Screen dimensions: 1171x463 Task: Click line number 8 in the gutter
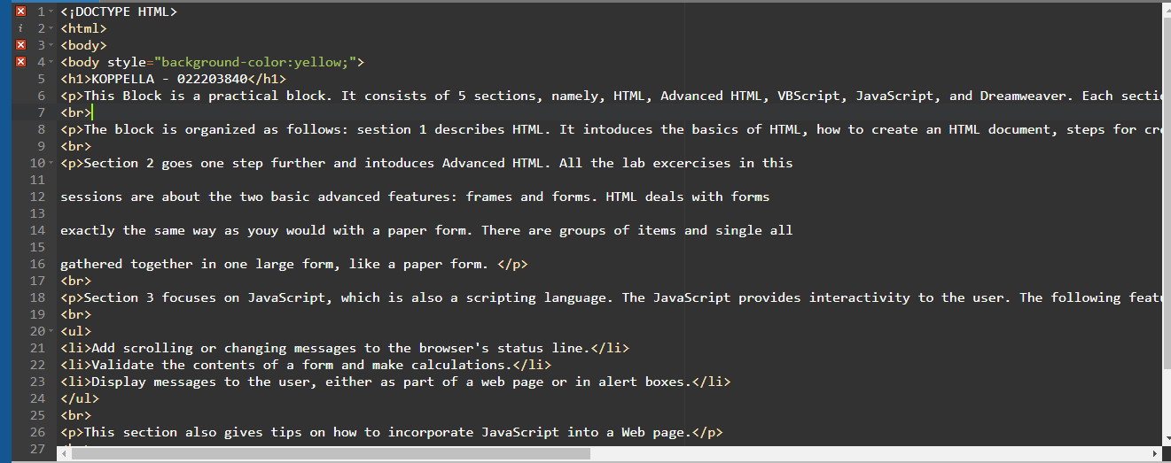(x=41, y=129)
